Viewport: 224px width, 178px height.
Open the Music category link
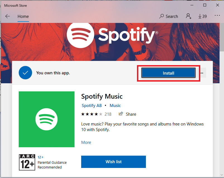(x=115, y=106)
